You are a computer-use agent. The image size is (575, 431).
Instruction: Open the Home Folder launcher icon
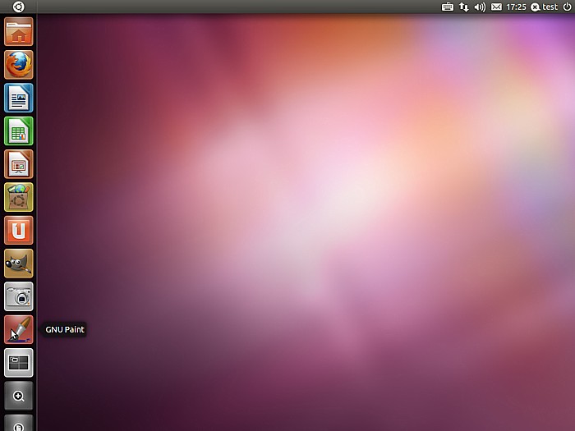19,31
